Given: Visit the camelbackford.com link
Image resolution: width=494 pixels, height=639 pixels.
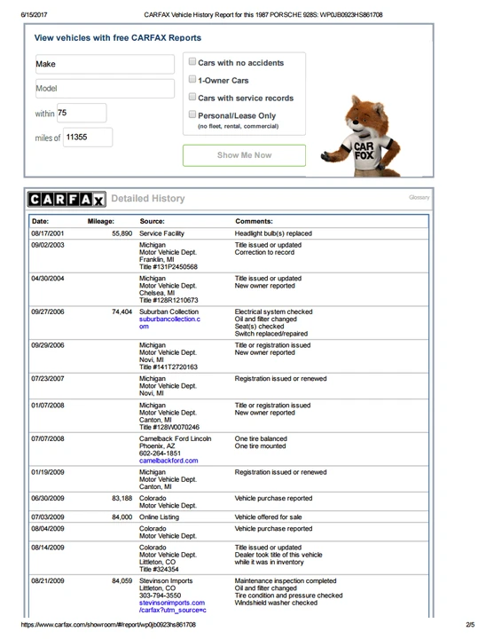Looking at the screenshot, I should point(169,461).
